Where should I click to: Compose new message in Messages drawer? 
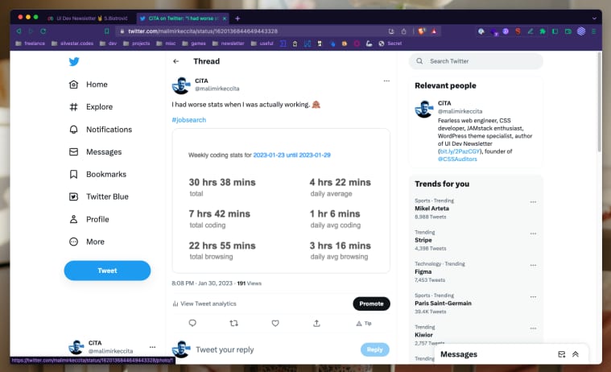pos(562,354)
